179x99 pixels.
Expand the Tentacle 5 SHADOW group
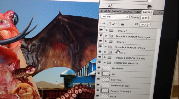tap(106, 36)
